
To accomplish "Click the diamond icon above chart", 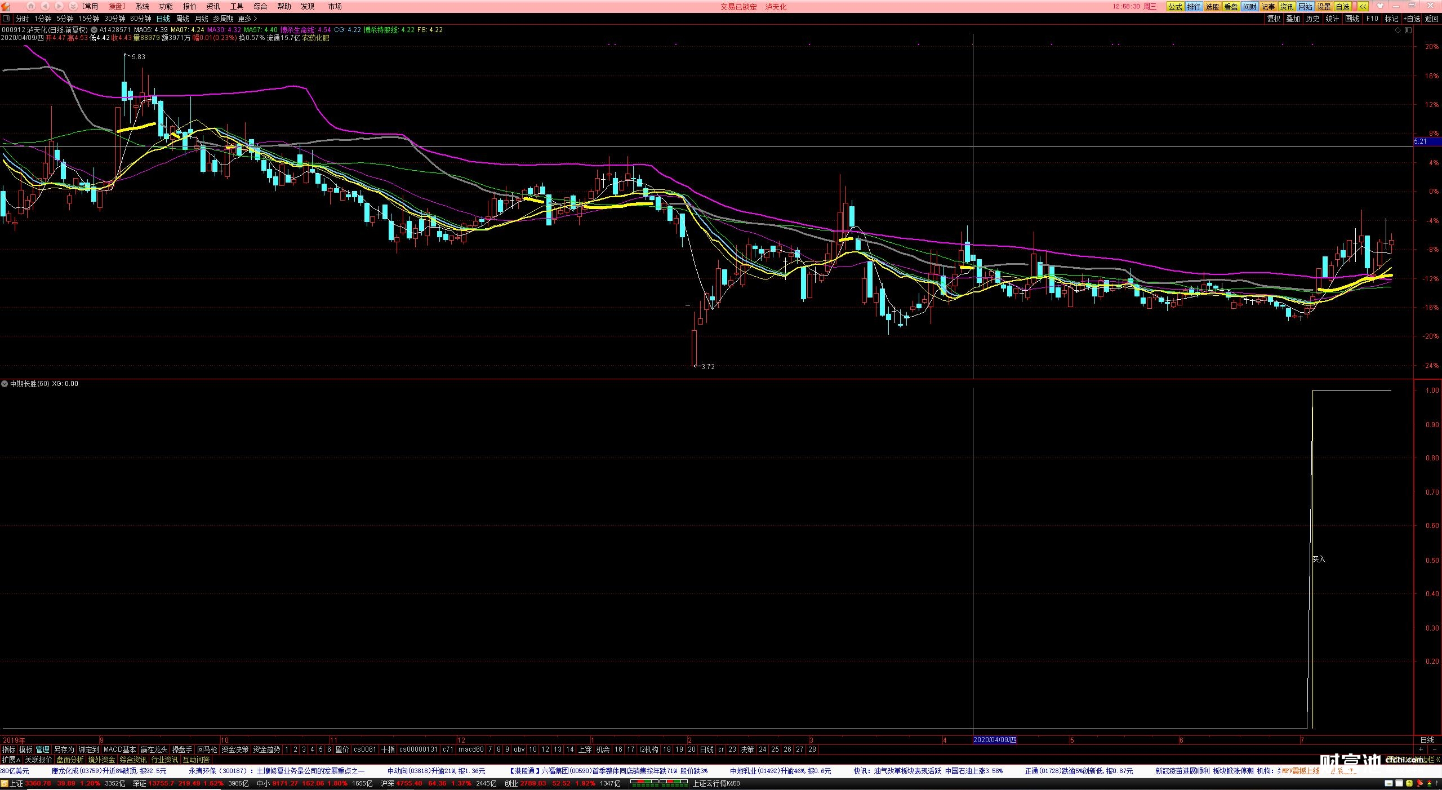I will click(1398, 30).
